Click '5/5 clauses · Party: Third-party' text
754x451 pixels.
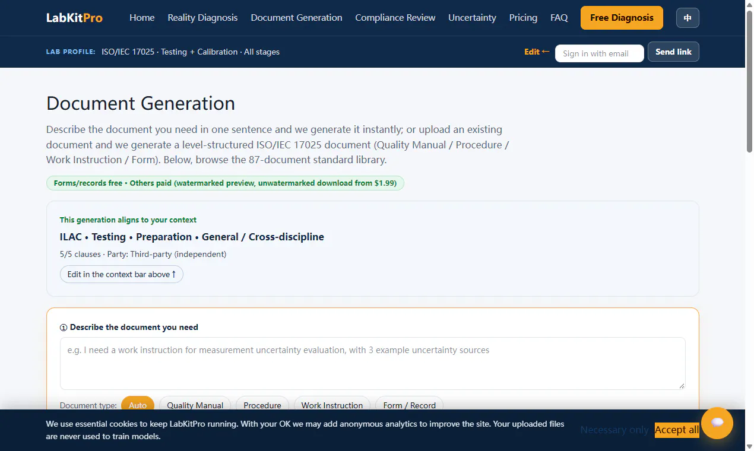click(143, 254)
